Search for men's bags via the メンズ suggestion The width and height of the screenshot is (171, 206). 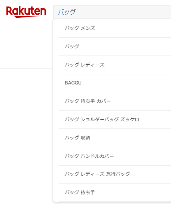click(x=115, y=28)
